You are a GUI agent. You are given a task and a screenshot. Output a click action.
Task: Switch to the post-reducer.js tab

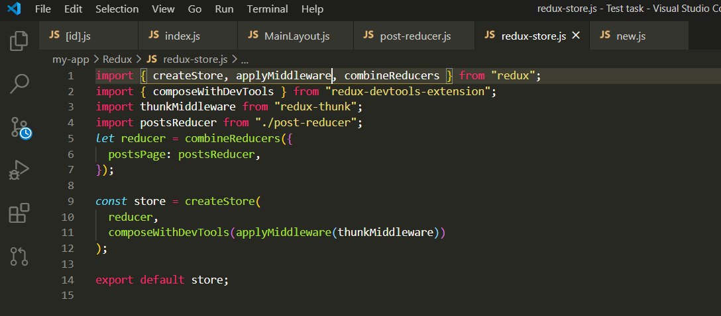click(414, 35)
